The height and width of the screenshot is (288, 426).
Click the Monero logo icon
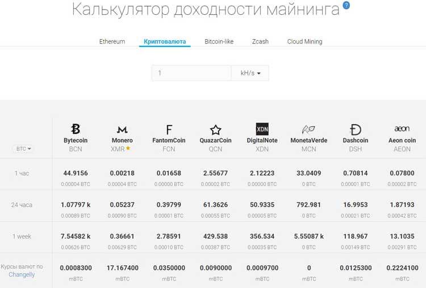click(122, 130)
